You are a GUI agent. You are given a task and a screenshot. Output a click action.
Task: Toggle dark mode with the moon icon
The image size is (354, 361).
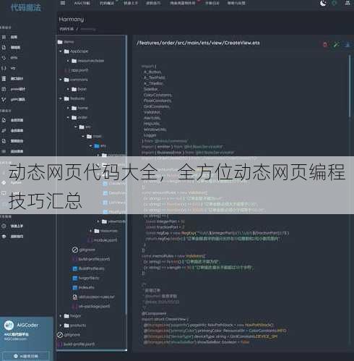click(x=323, y=3)
